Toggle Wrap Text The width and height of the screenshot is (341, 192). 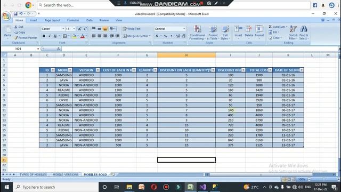point(132,28)
